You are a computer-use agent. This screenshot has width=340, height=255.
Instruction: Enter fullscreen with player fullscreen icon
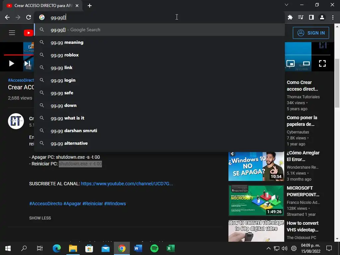coord(322,63)
